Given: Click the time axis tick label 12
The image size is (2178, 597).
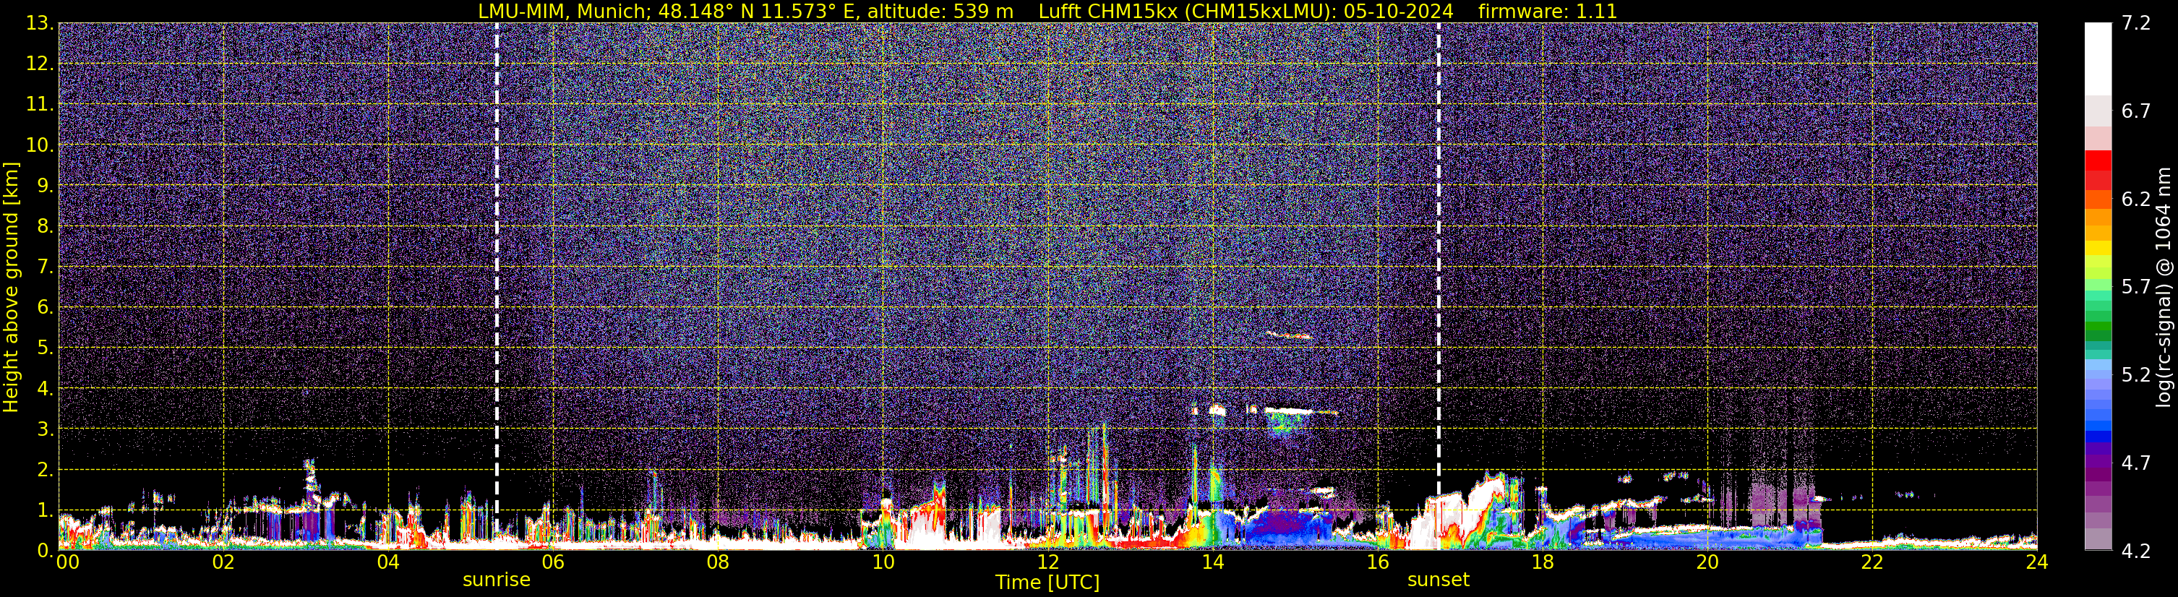Looking at the screenshot, I should (x=1047, y=562).
